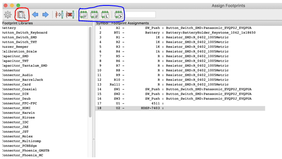282x159 pixels.
Task: Select Connector_Harwin library
Action: (19, 113)
